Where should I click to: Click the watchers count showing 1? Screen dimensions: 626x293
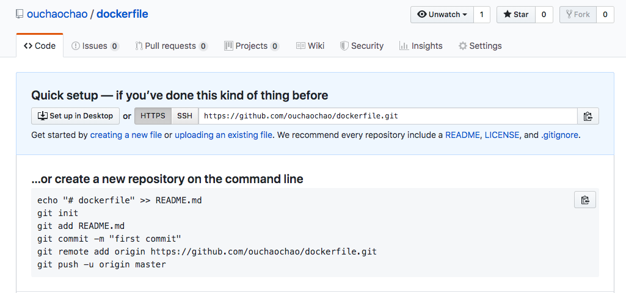481,15
